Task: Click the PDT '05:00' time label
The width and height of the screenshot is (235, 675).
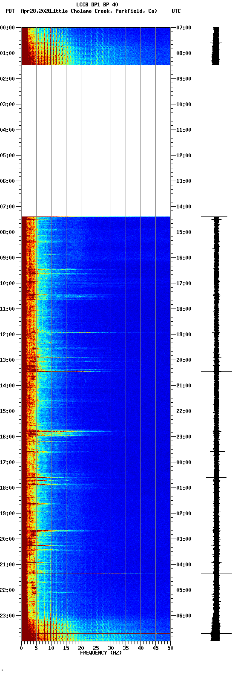Action: tap(7, 156)
